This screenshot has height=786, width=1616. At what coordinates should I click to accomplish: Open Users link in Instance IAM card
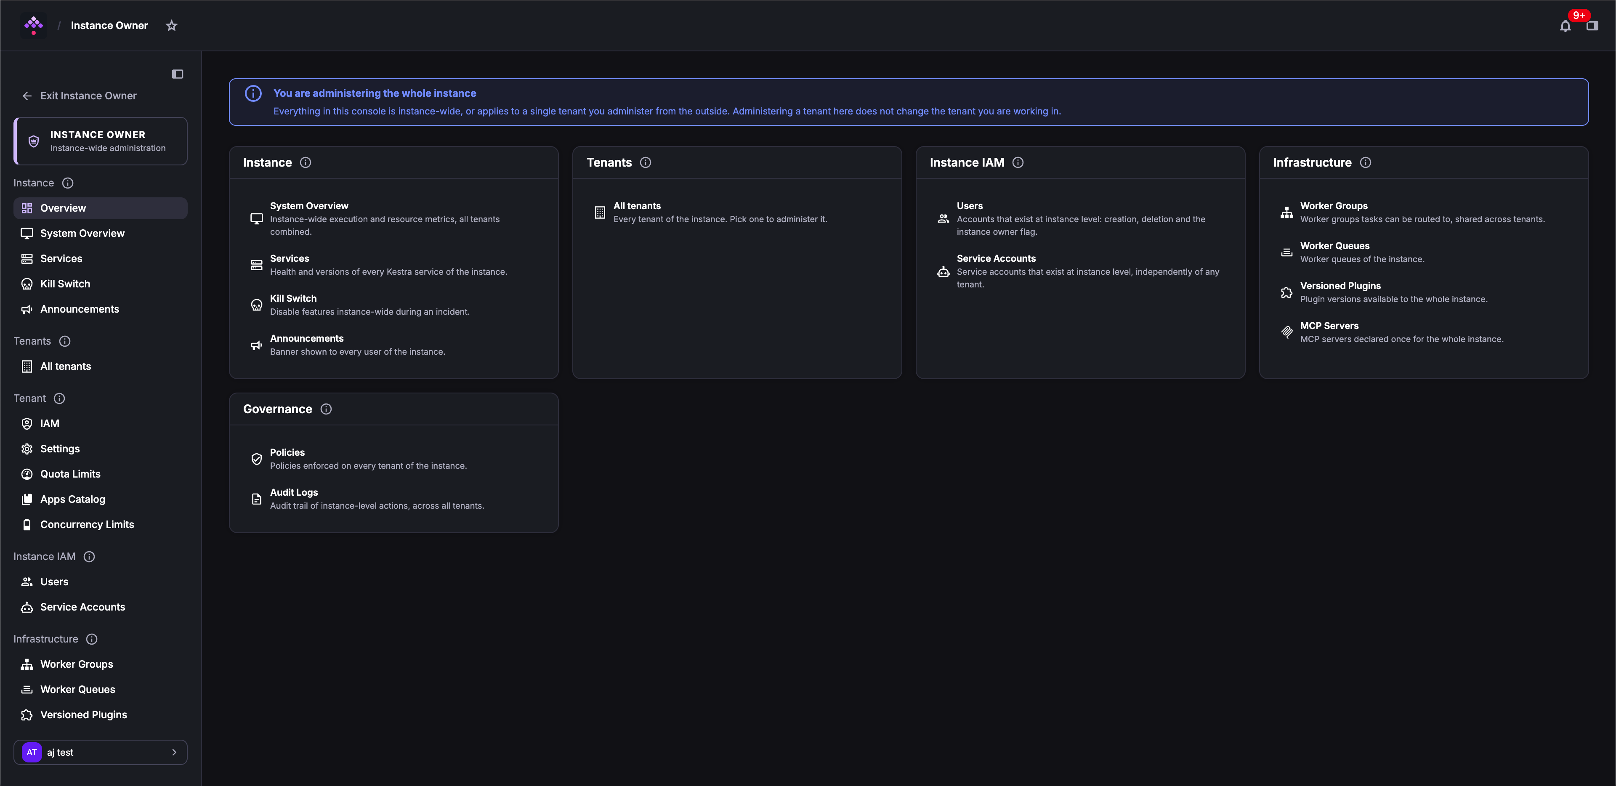(969, 206)
